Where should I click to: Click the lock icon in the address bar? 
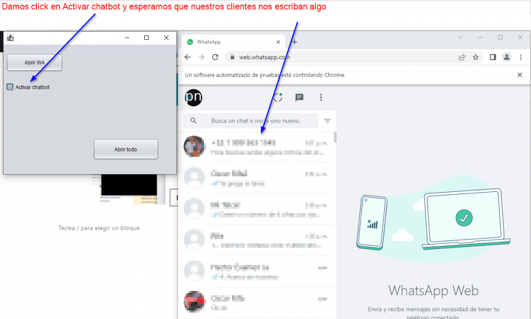232,57
